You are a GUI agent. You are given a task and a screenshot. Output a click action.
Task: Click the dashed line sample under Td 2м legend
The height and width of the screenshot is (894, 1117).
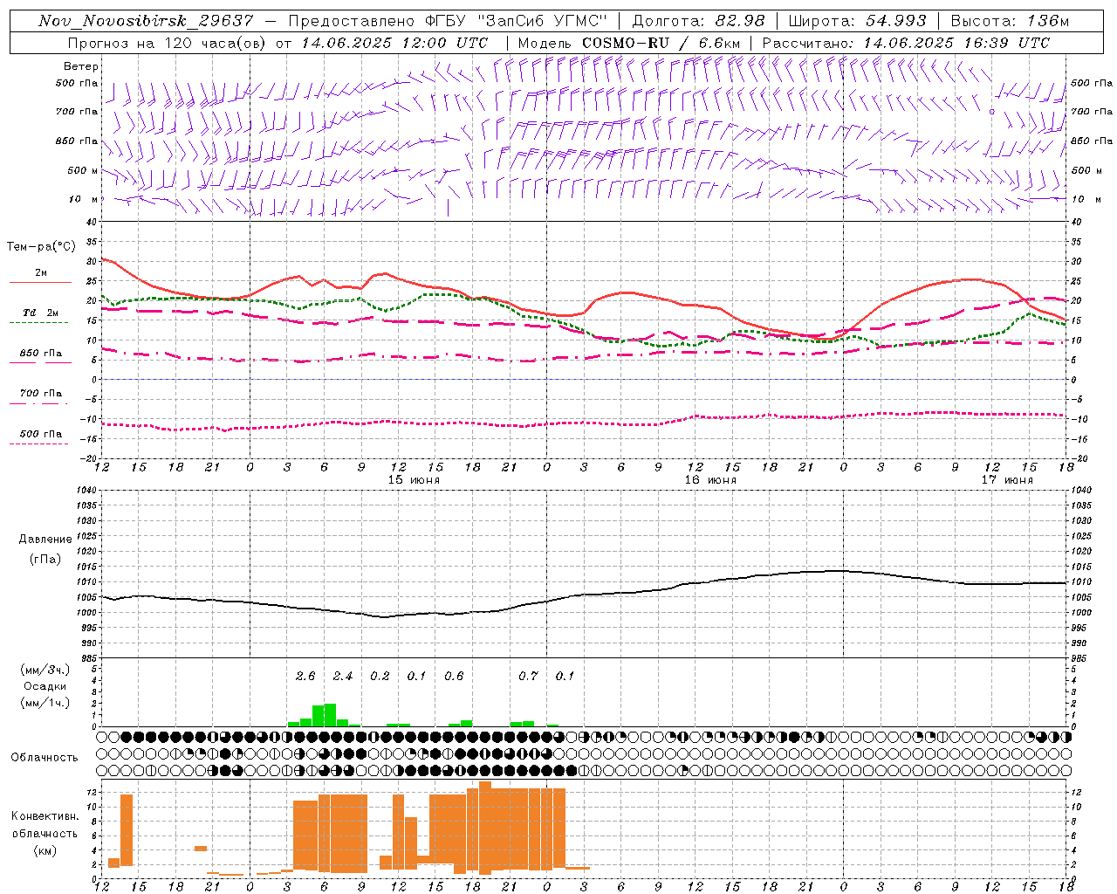click(38, 323)
